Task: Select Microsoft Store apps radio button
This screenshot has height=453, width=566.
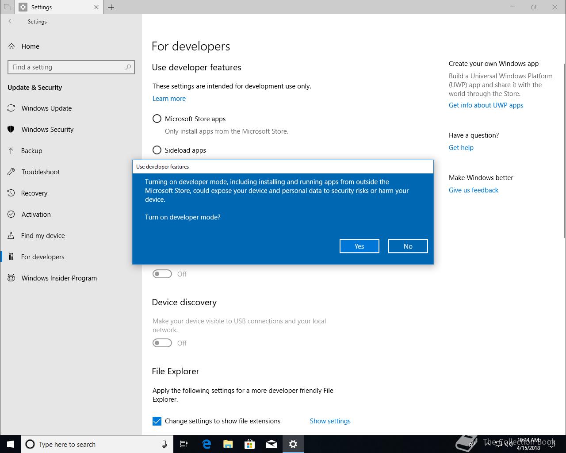Action: pyautogui.click(x=157, y=119)
